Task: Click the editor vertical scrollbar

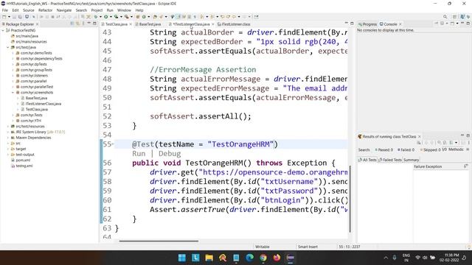Action: [350, 198]
